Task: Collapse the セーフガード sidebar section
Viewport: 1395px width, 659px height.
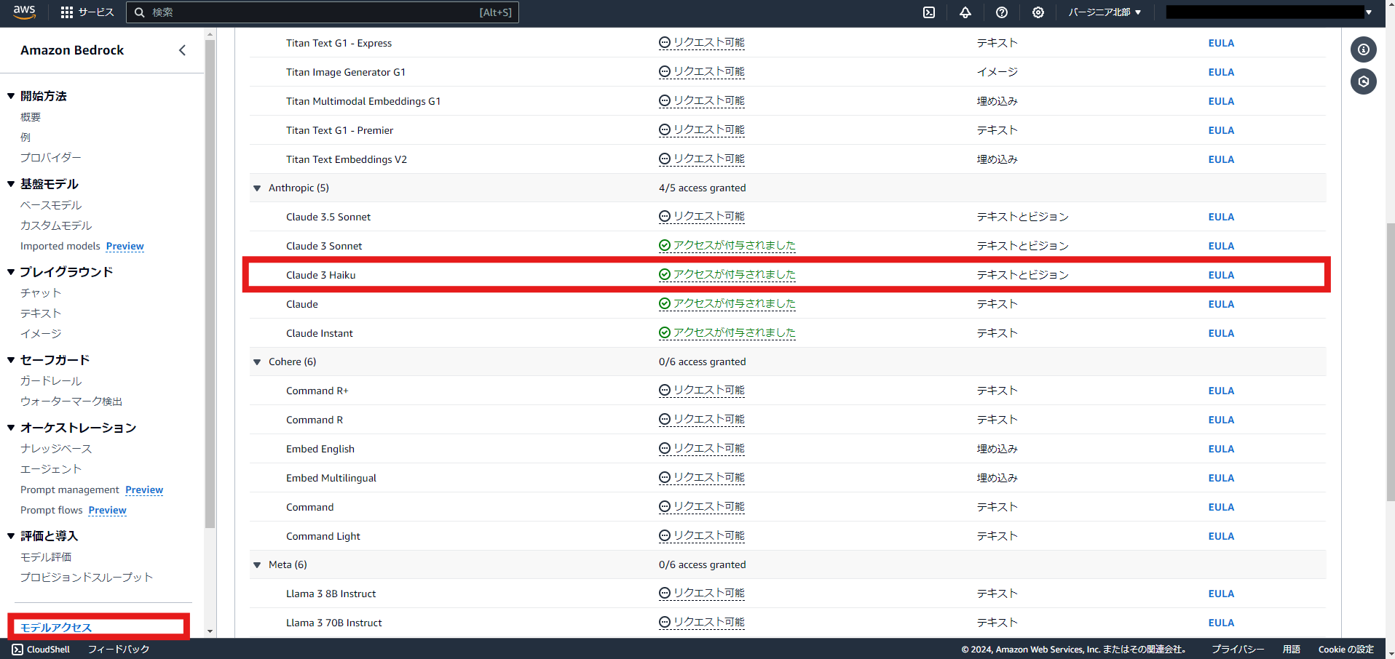Action: pyautogui.click(x=11, y=360)
